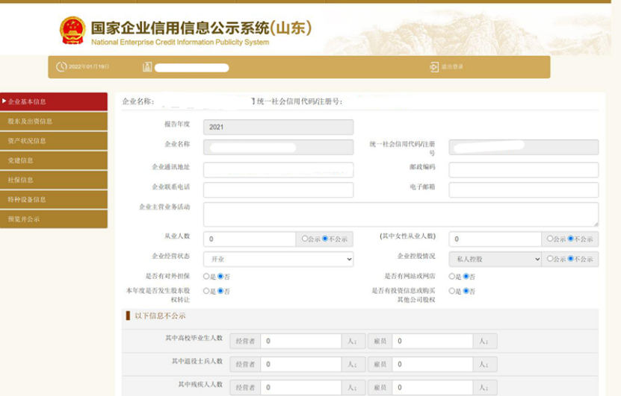Click 预览并公示 in the sidebar
The height and width of the screenshot is (396, 621).
[x=54, y=219]
